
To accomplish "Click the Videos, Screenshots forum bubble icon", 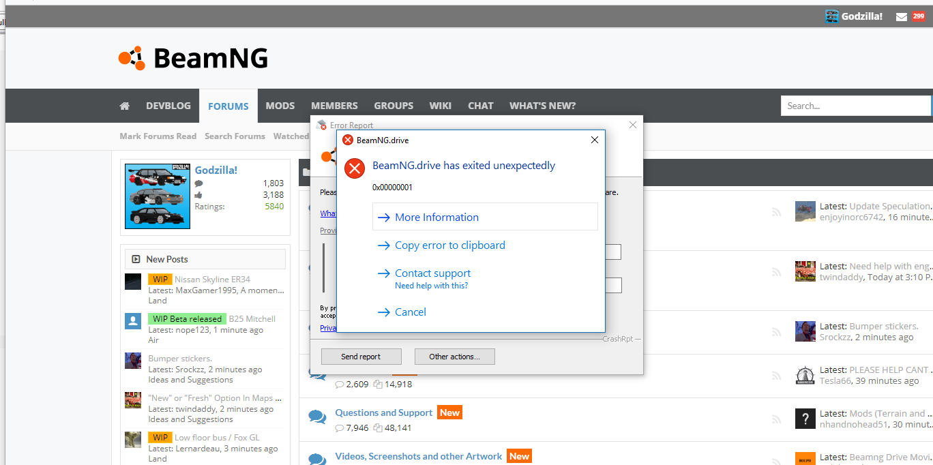I will point(317,460).
